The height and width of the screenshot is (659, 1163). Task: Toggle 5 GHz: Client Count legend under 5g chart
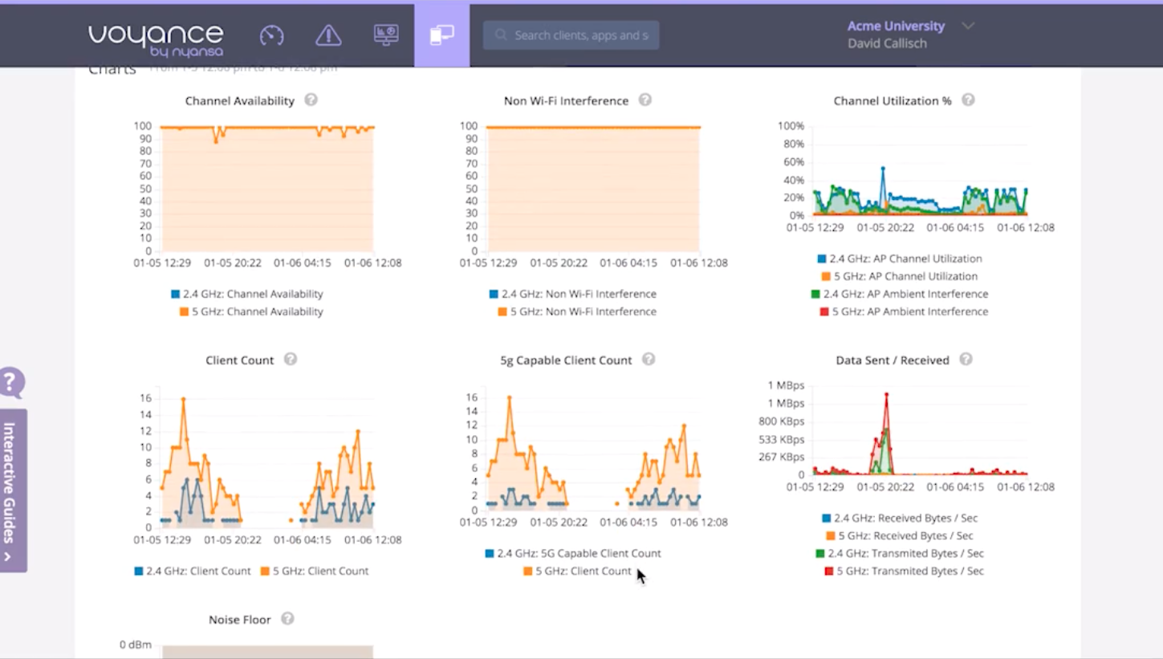pyautogui.click(x=577, y=571)
